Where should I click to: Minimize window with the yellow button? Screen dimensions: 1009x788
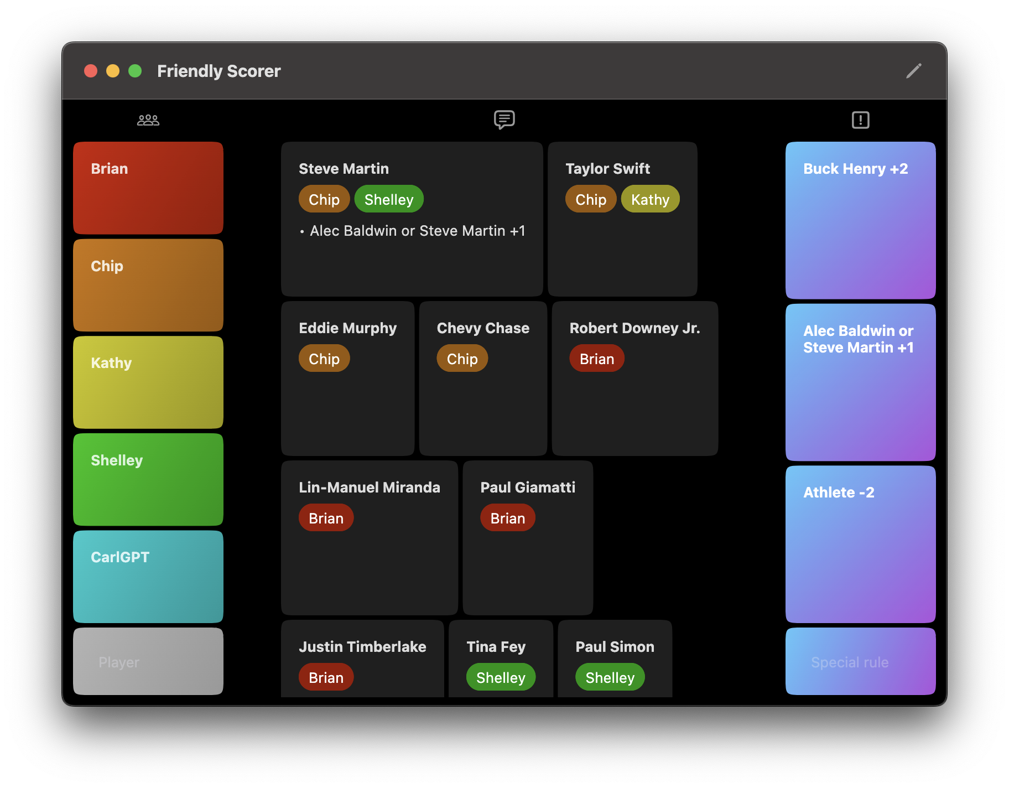pyautogui.click(x=113, y=71)
